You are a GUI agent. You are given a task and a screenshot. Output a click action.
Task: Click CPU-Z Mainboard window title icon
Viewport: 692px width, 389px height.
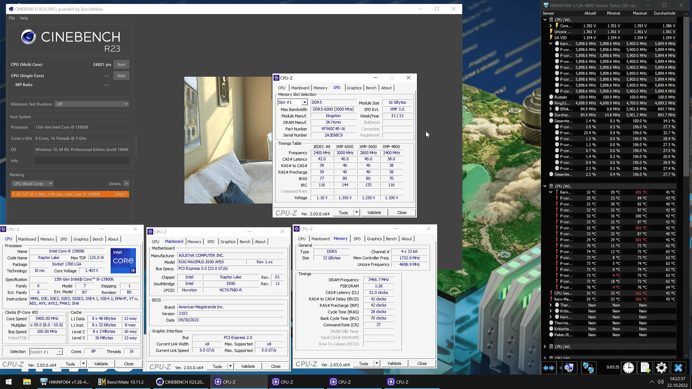pos(151,232)
